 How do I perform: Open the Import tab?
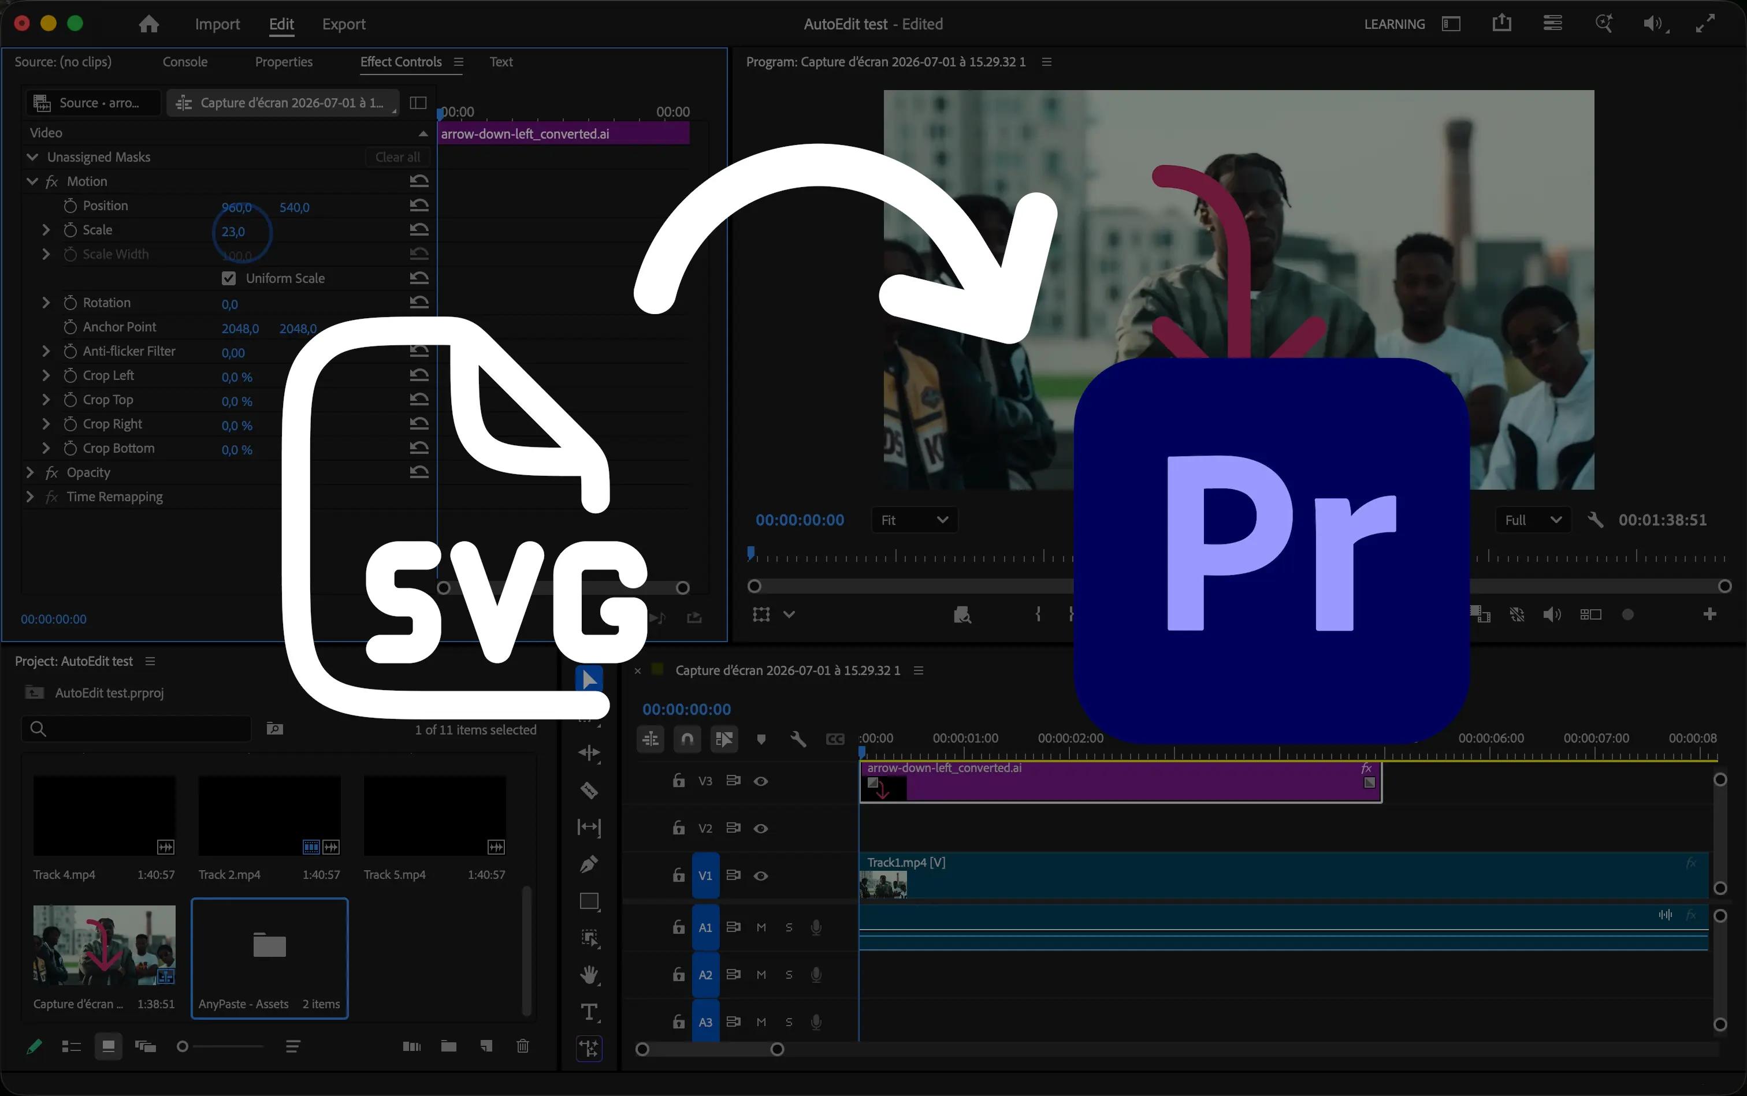click(217, 24)
